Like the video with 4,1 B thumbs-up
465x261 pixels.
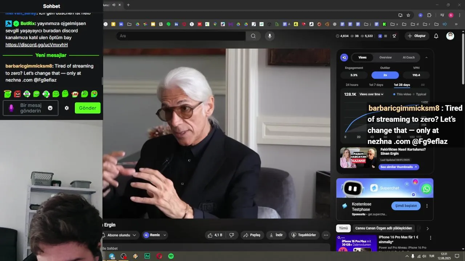point(215,235)
